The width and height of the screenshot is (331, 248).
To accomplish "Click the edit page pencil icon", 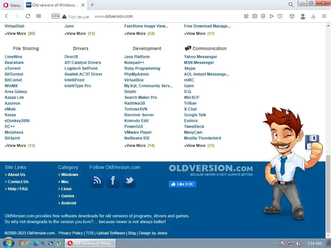I will (246, 16).
